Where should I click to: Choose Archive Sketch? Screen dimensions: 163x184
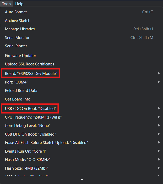coord(18,21)
